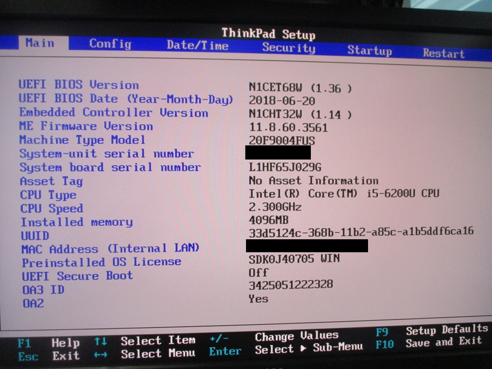Click the memory value 4096MB

[269, 220]
